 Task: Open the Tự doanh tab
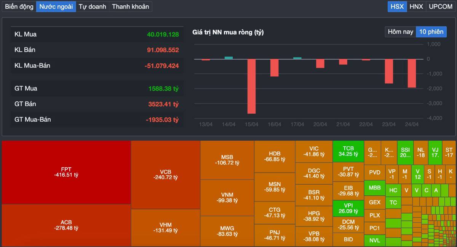[92, 6]
